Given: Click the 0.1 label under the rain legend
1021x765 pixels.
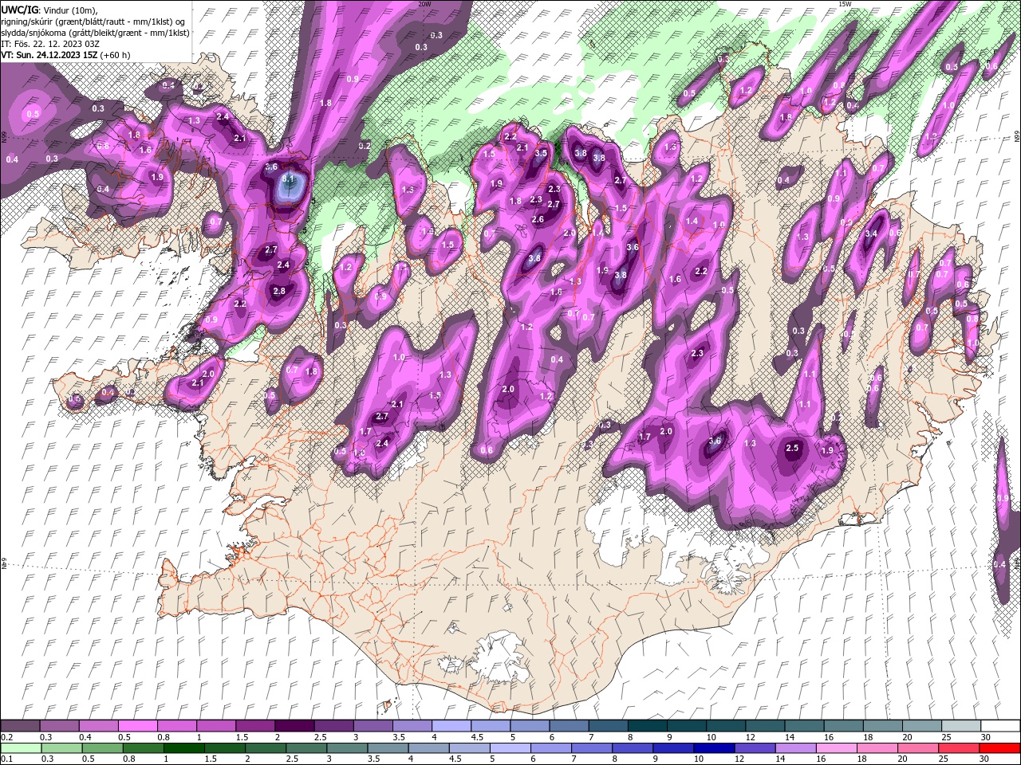Looking at the screenshot, I should (6, 759).
